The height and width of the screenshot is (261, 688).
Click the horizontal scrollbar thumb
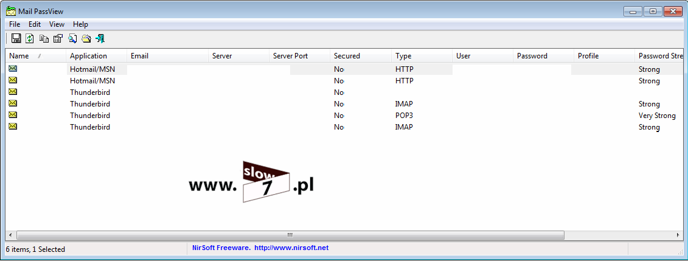pyautogui.click(x=290, y=235)
